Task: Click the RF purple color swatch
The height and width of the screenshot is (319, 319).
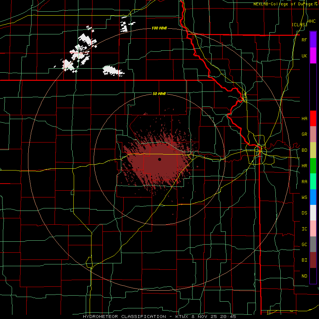Action: [313, 40]
